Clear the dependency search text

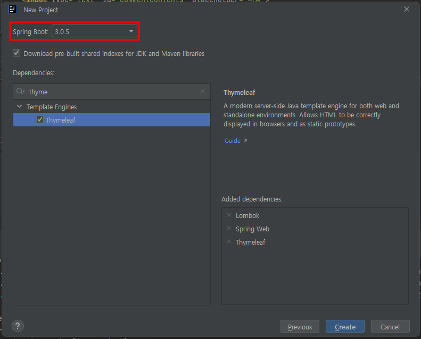point(203,91)
